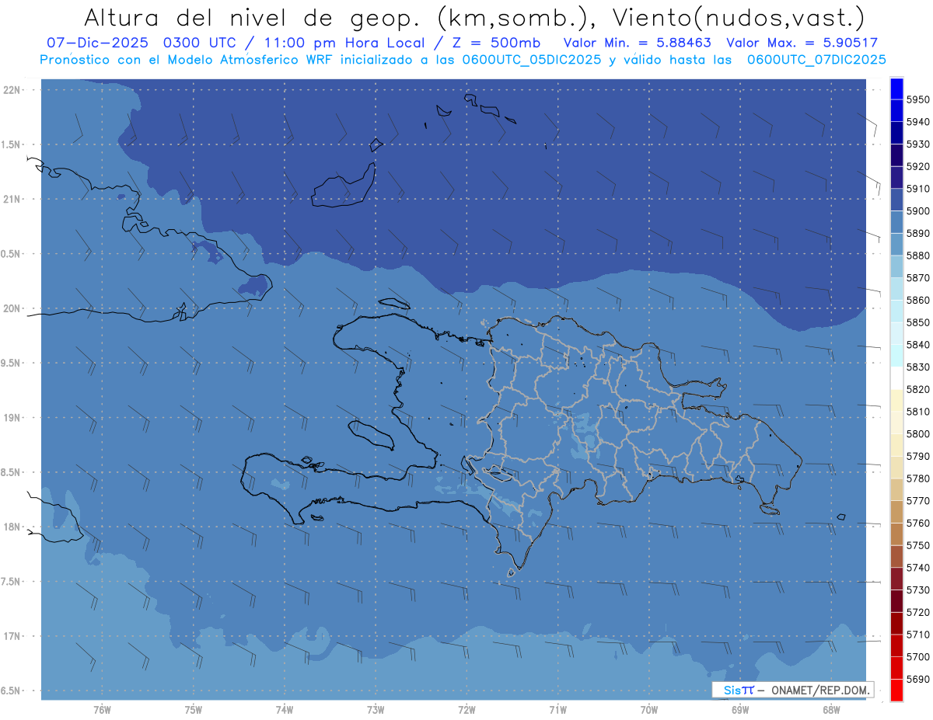Click the latitude label "21N"
The height and width of the screenshot is (720, 933).
(x=12, y=200)
